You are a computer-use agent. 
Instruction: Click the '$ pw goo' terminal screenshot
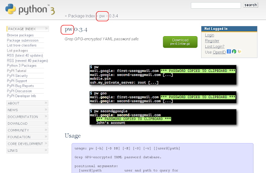163,97
